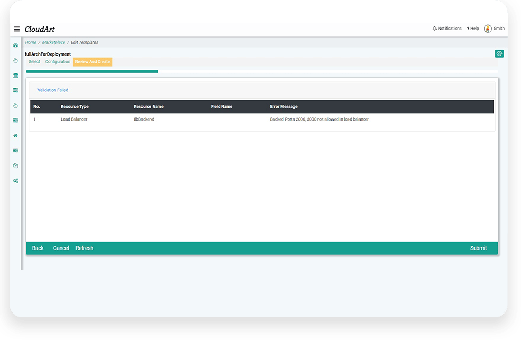Click the Notifications bell icon
This screenshot has width=521, height=359.
(435, 29)
